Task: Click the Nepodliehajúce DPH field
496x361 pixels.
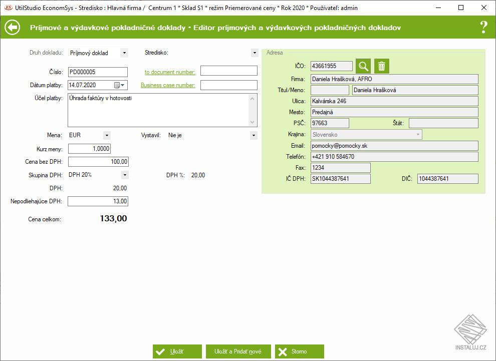Action: pos(98,201)
